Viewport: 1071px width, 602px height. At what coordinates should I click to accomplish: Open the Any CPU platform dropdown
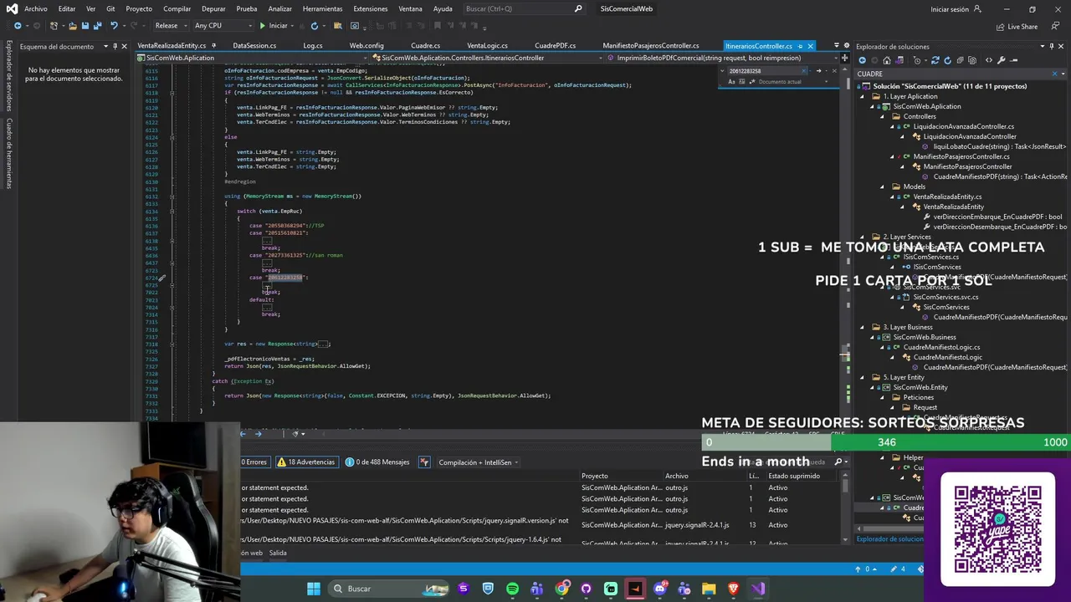coord(223,26)
